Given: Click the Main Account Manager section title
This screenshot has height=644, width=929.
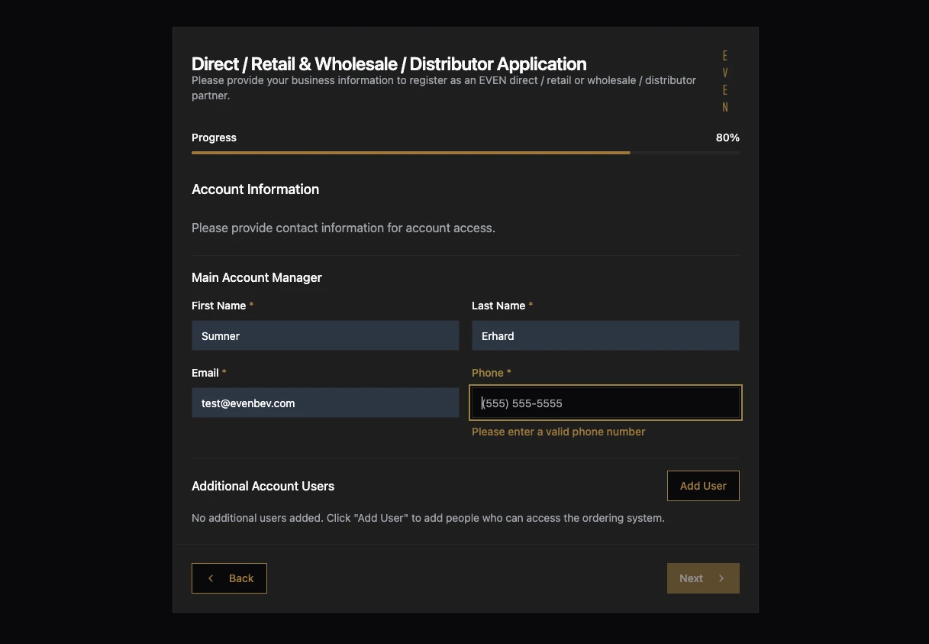Looking at the screenshot, I should click(x=256, y=277).
